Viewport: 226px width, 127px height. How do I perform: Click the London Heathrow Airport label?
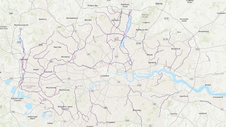coord(29,87)
